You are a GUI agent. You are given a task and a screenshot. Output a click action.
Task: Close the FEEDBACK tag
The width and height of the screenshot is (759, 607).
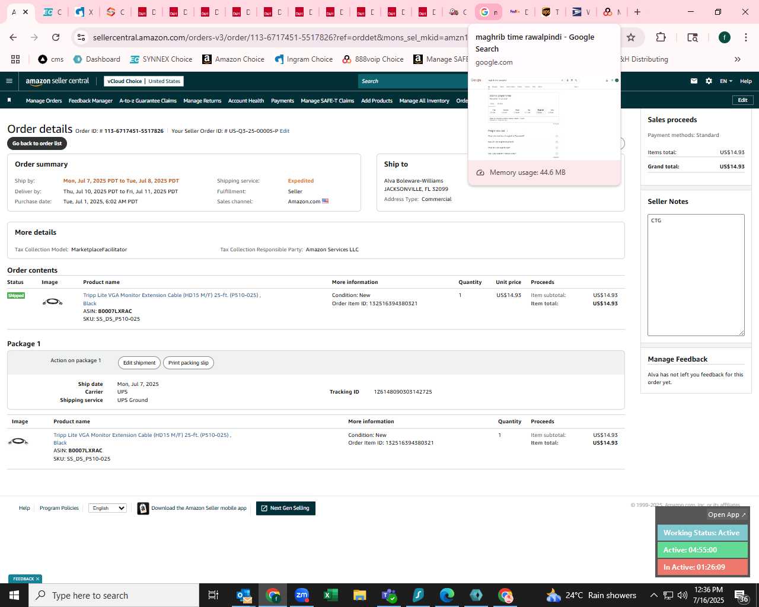[x=37, y=579]
